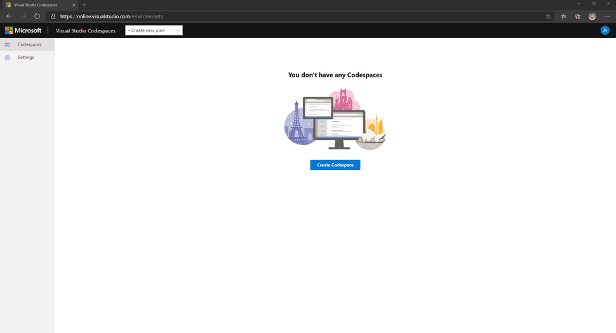616x333 pixels.
Task: Open Settings in the sidebar
Action: 27,57
